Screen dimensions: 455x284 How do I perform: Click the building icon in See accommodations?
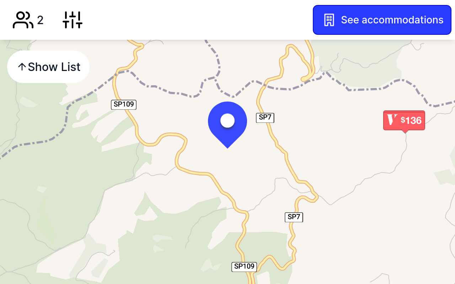tap(329, 20)
